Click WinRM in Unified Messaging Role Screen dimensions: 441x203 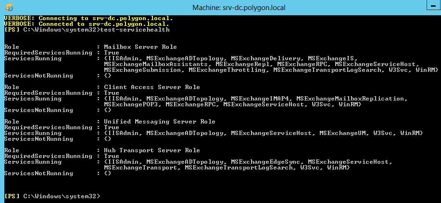tap(410, 133)
